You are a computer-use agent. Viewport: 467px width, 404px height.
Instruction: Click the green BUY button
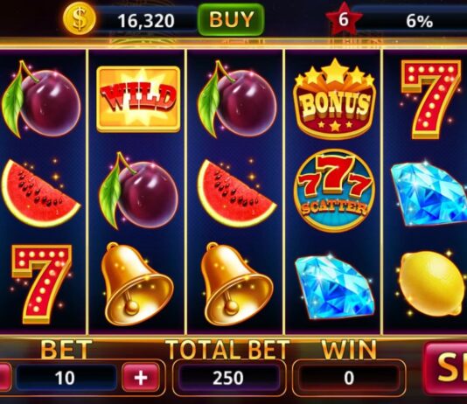pyautogui.click(x=231, y=19)
